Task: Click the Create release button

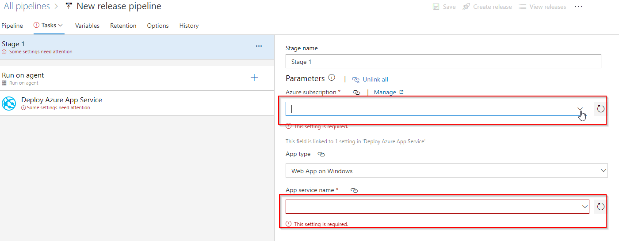Action: tap(487, 7)
